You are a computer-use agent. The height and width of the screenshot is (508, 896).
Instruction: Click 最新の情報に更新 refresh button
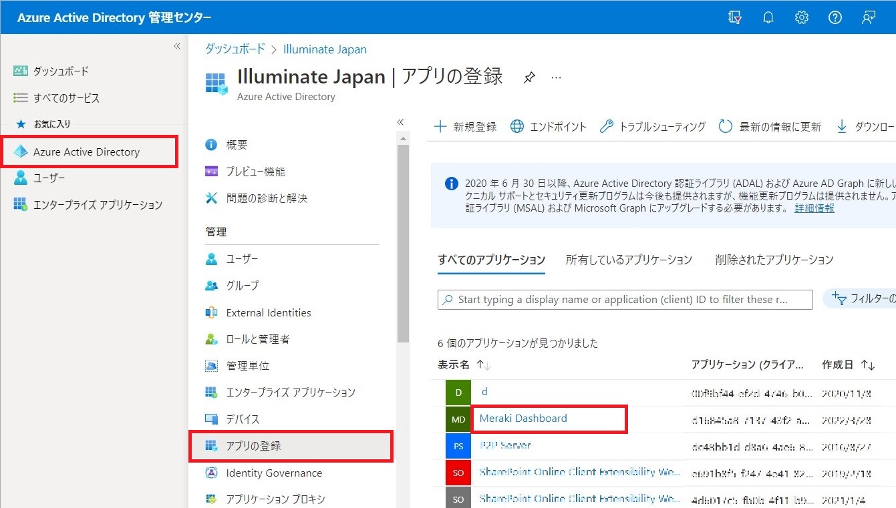coord(770,127)
